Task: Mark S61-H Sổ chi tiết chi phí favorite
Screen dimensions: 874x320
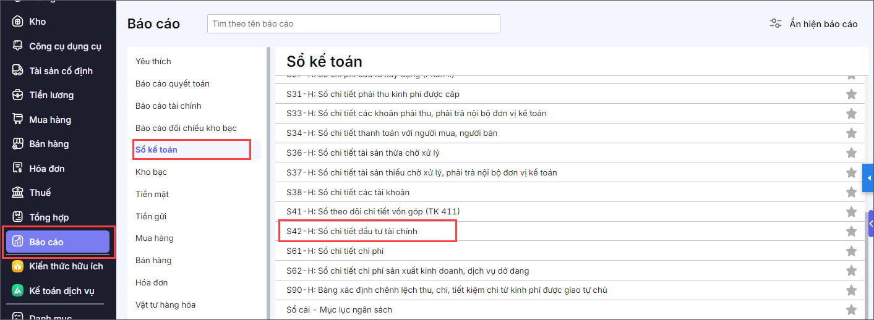Action: (851, 251)
